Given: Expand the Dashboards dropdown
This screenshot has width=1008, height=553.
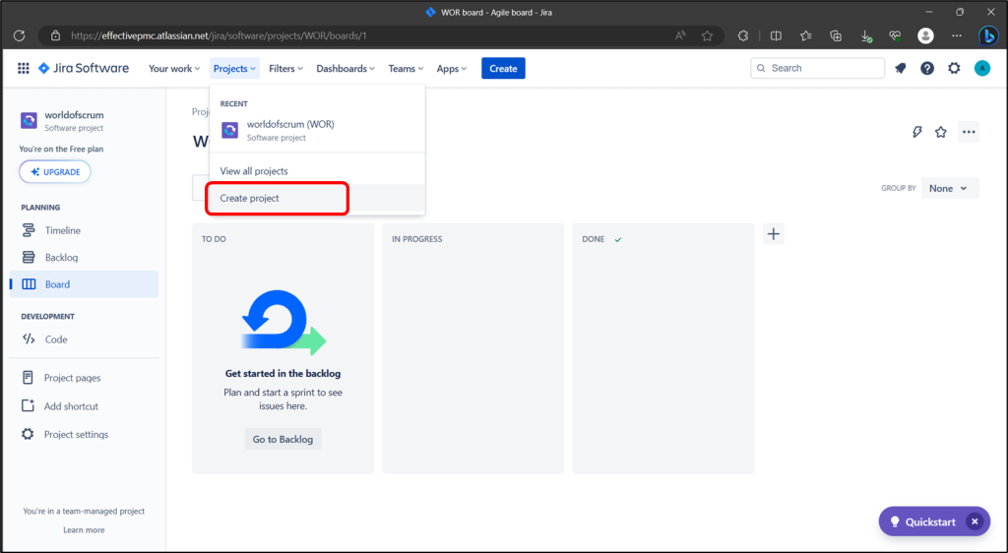Looking at the screenshot, I should (346, 69).
